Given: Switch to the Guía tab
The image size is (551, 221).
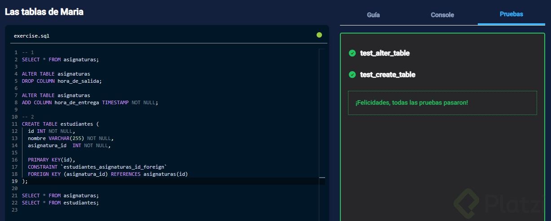Looking at the screenshot, I should tap(373, 15).
